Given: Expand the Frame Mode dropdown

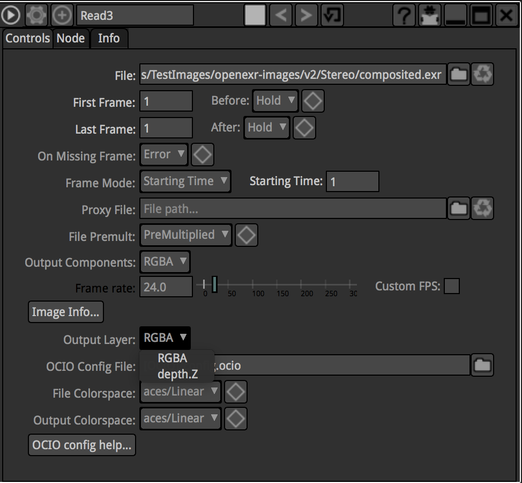Looking at the screenshot, I should pyautogui.click(x=185, y=181).
